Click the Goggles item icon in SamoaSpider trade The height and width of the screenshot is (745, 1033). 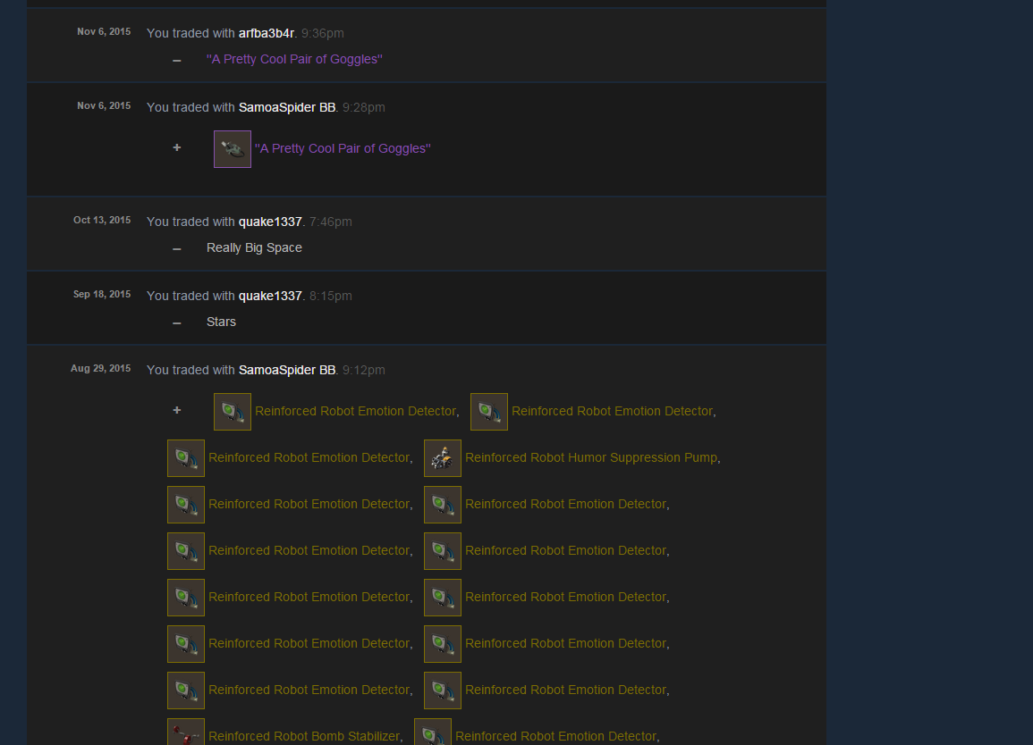click(x=232, y=149)
